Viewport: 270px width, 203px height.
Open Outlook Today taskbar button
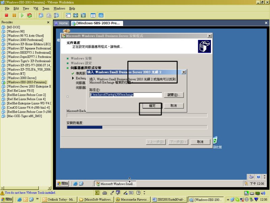point(59,200)
